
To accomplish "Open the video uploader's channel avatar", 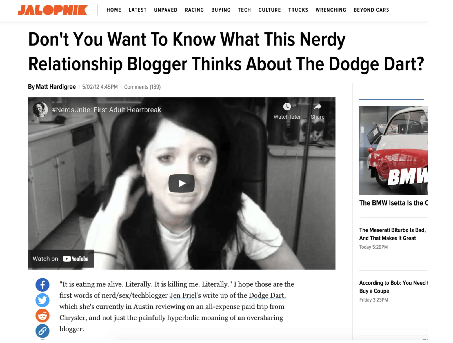I will tap(40, 110).
